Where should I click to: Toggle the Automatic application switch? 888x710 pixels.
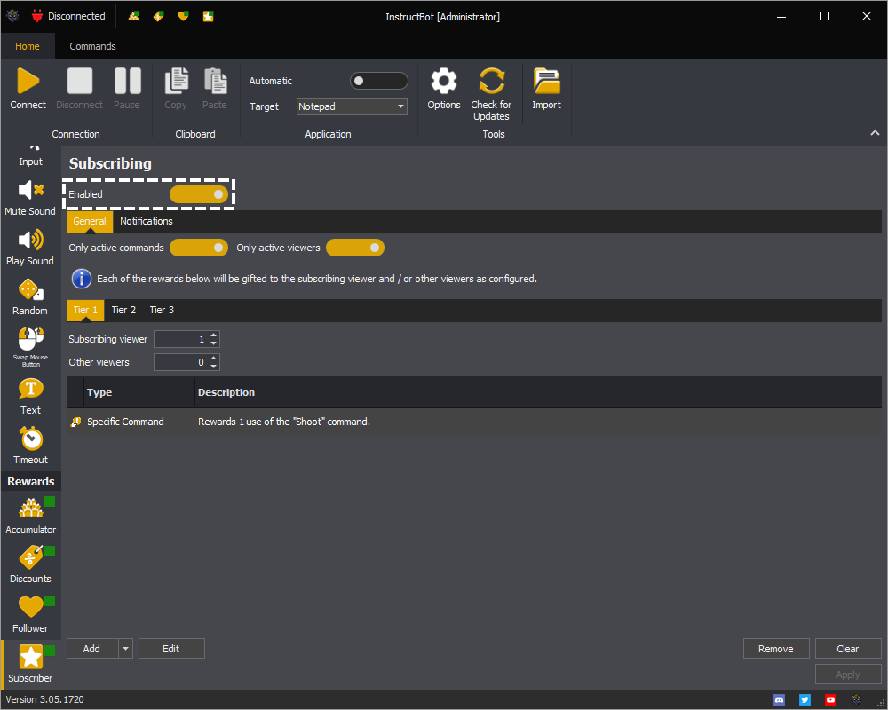378,81
